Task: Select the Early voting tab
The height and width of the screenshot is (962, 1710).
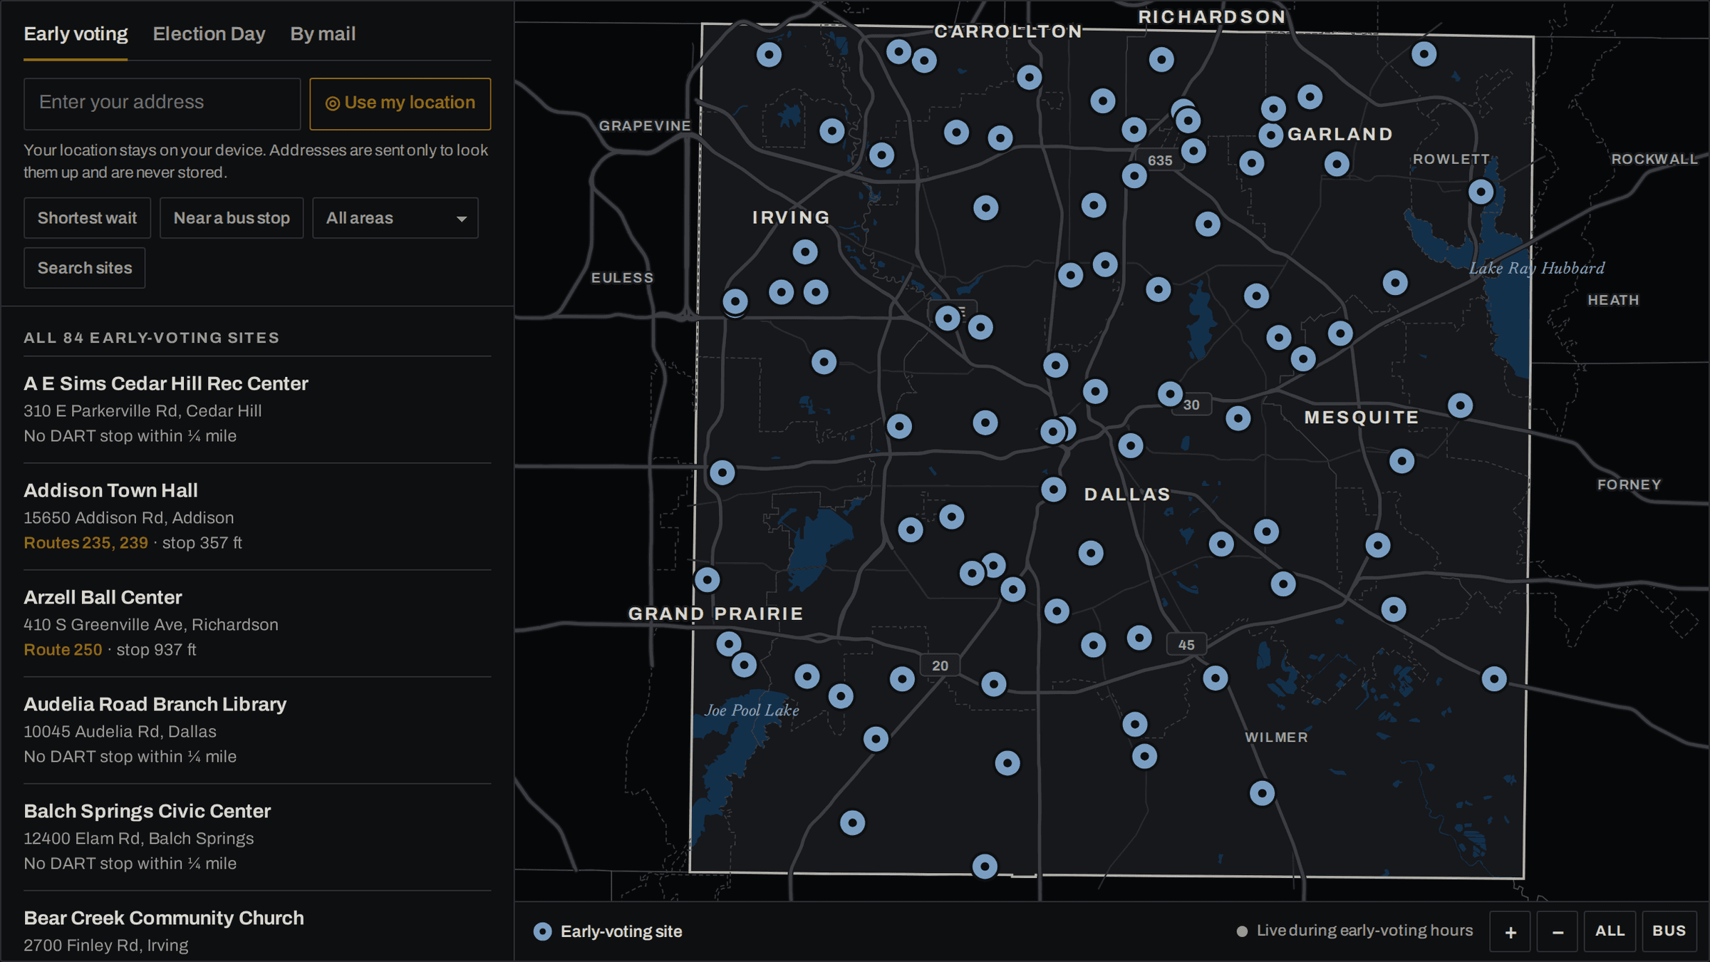Action: click(x=76, y=34)
